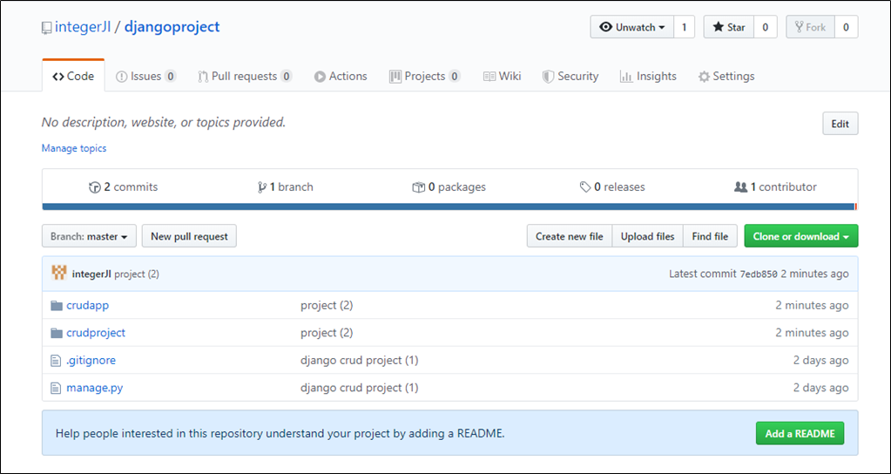View the 2 commits link
The width and height of the screenshot is (891, 474).
point(124,187)
